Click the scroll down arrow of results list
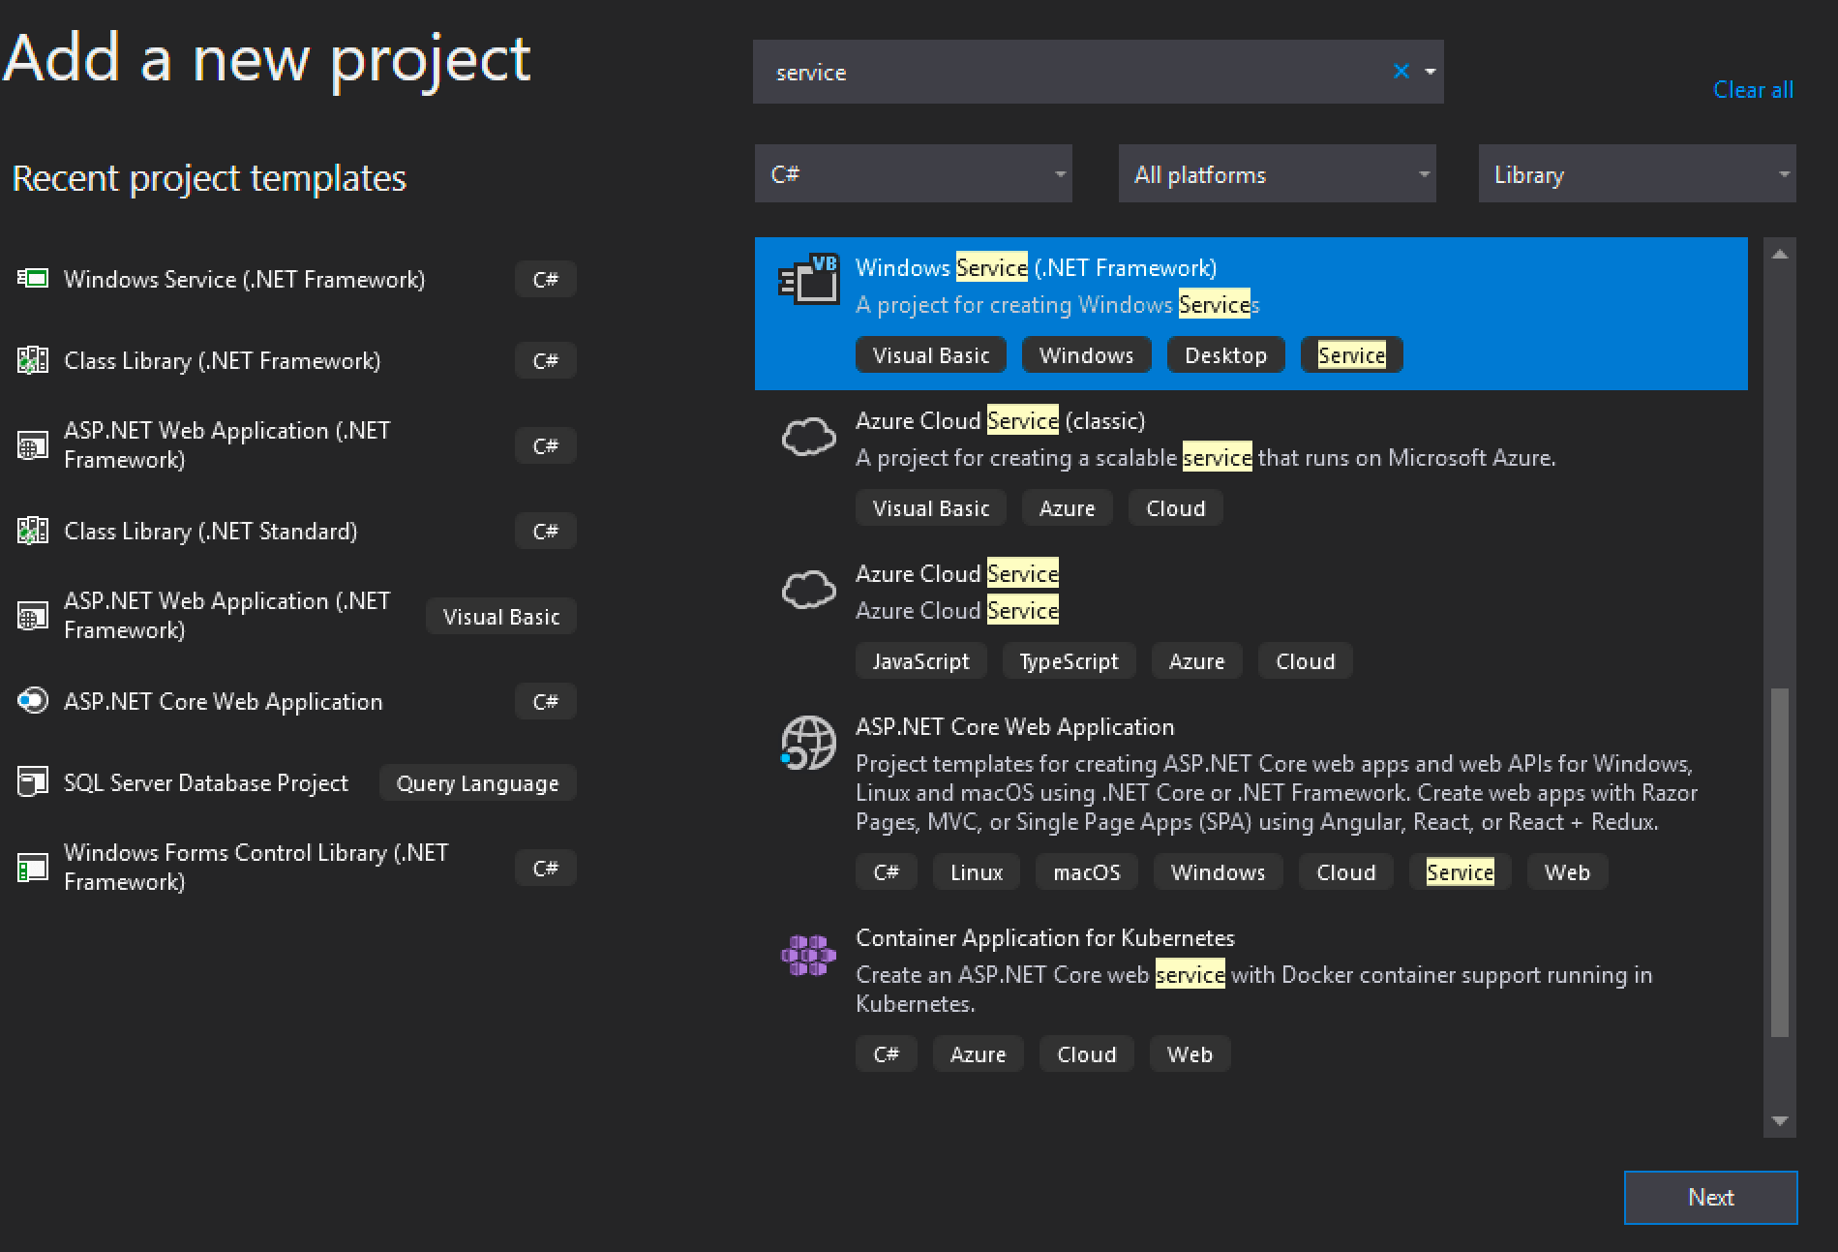Screen dimensions: 1838x1252 [x=1779, y=1120]
